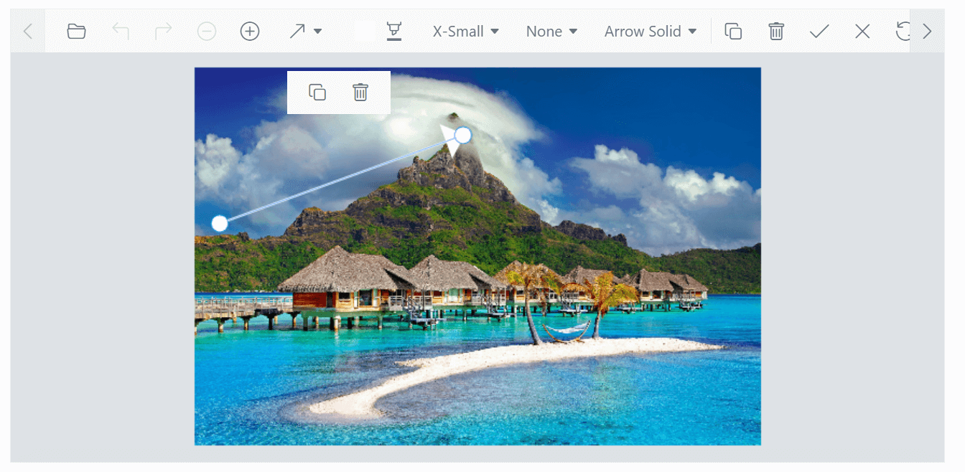Select the arrow's head handle near the mountain peak

coord(463,135)
